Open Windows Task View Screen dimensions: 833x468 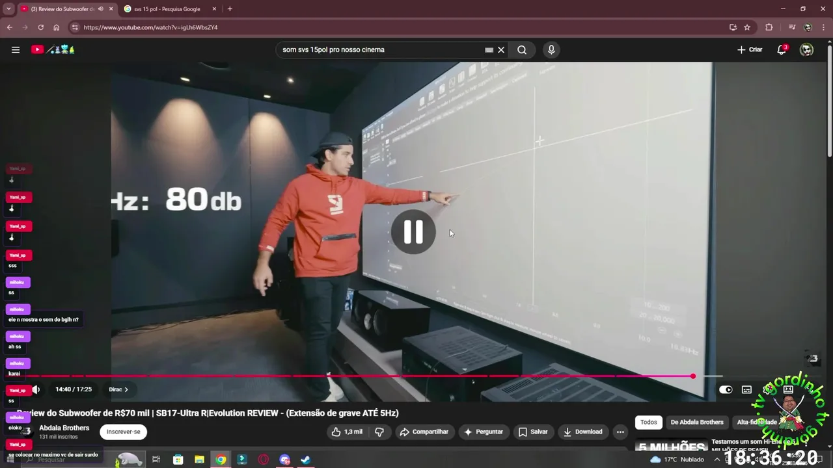pyautogui.click(x=156, y=460)
